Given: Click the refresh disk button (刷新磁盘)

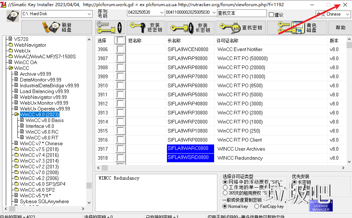Looking at the screenshot, I should [57, 28].
